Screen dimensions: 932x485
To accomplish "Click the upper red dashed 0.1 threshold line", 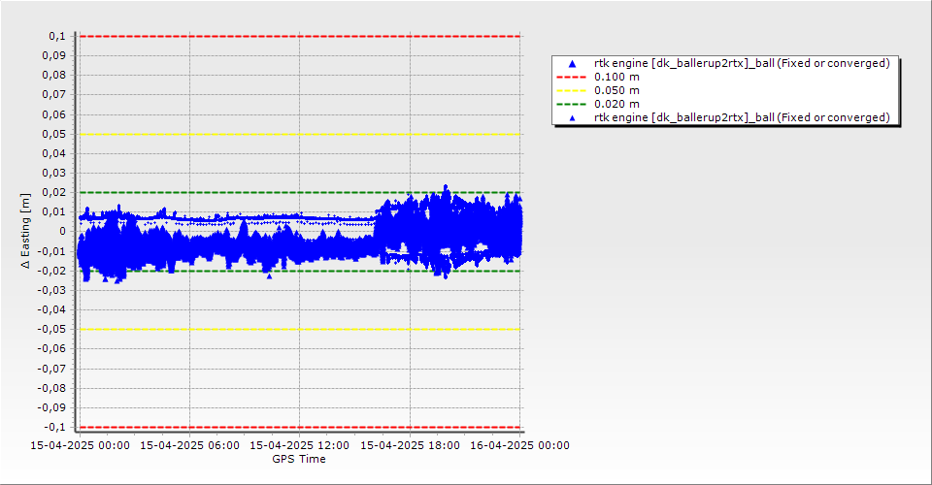I will (x=300, y=36).
